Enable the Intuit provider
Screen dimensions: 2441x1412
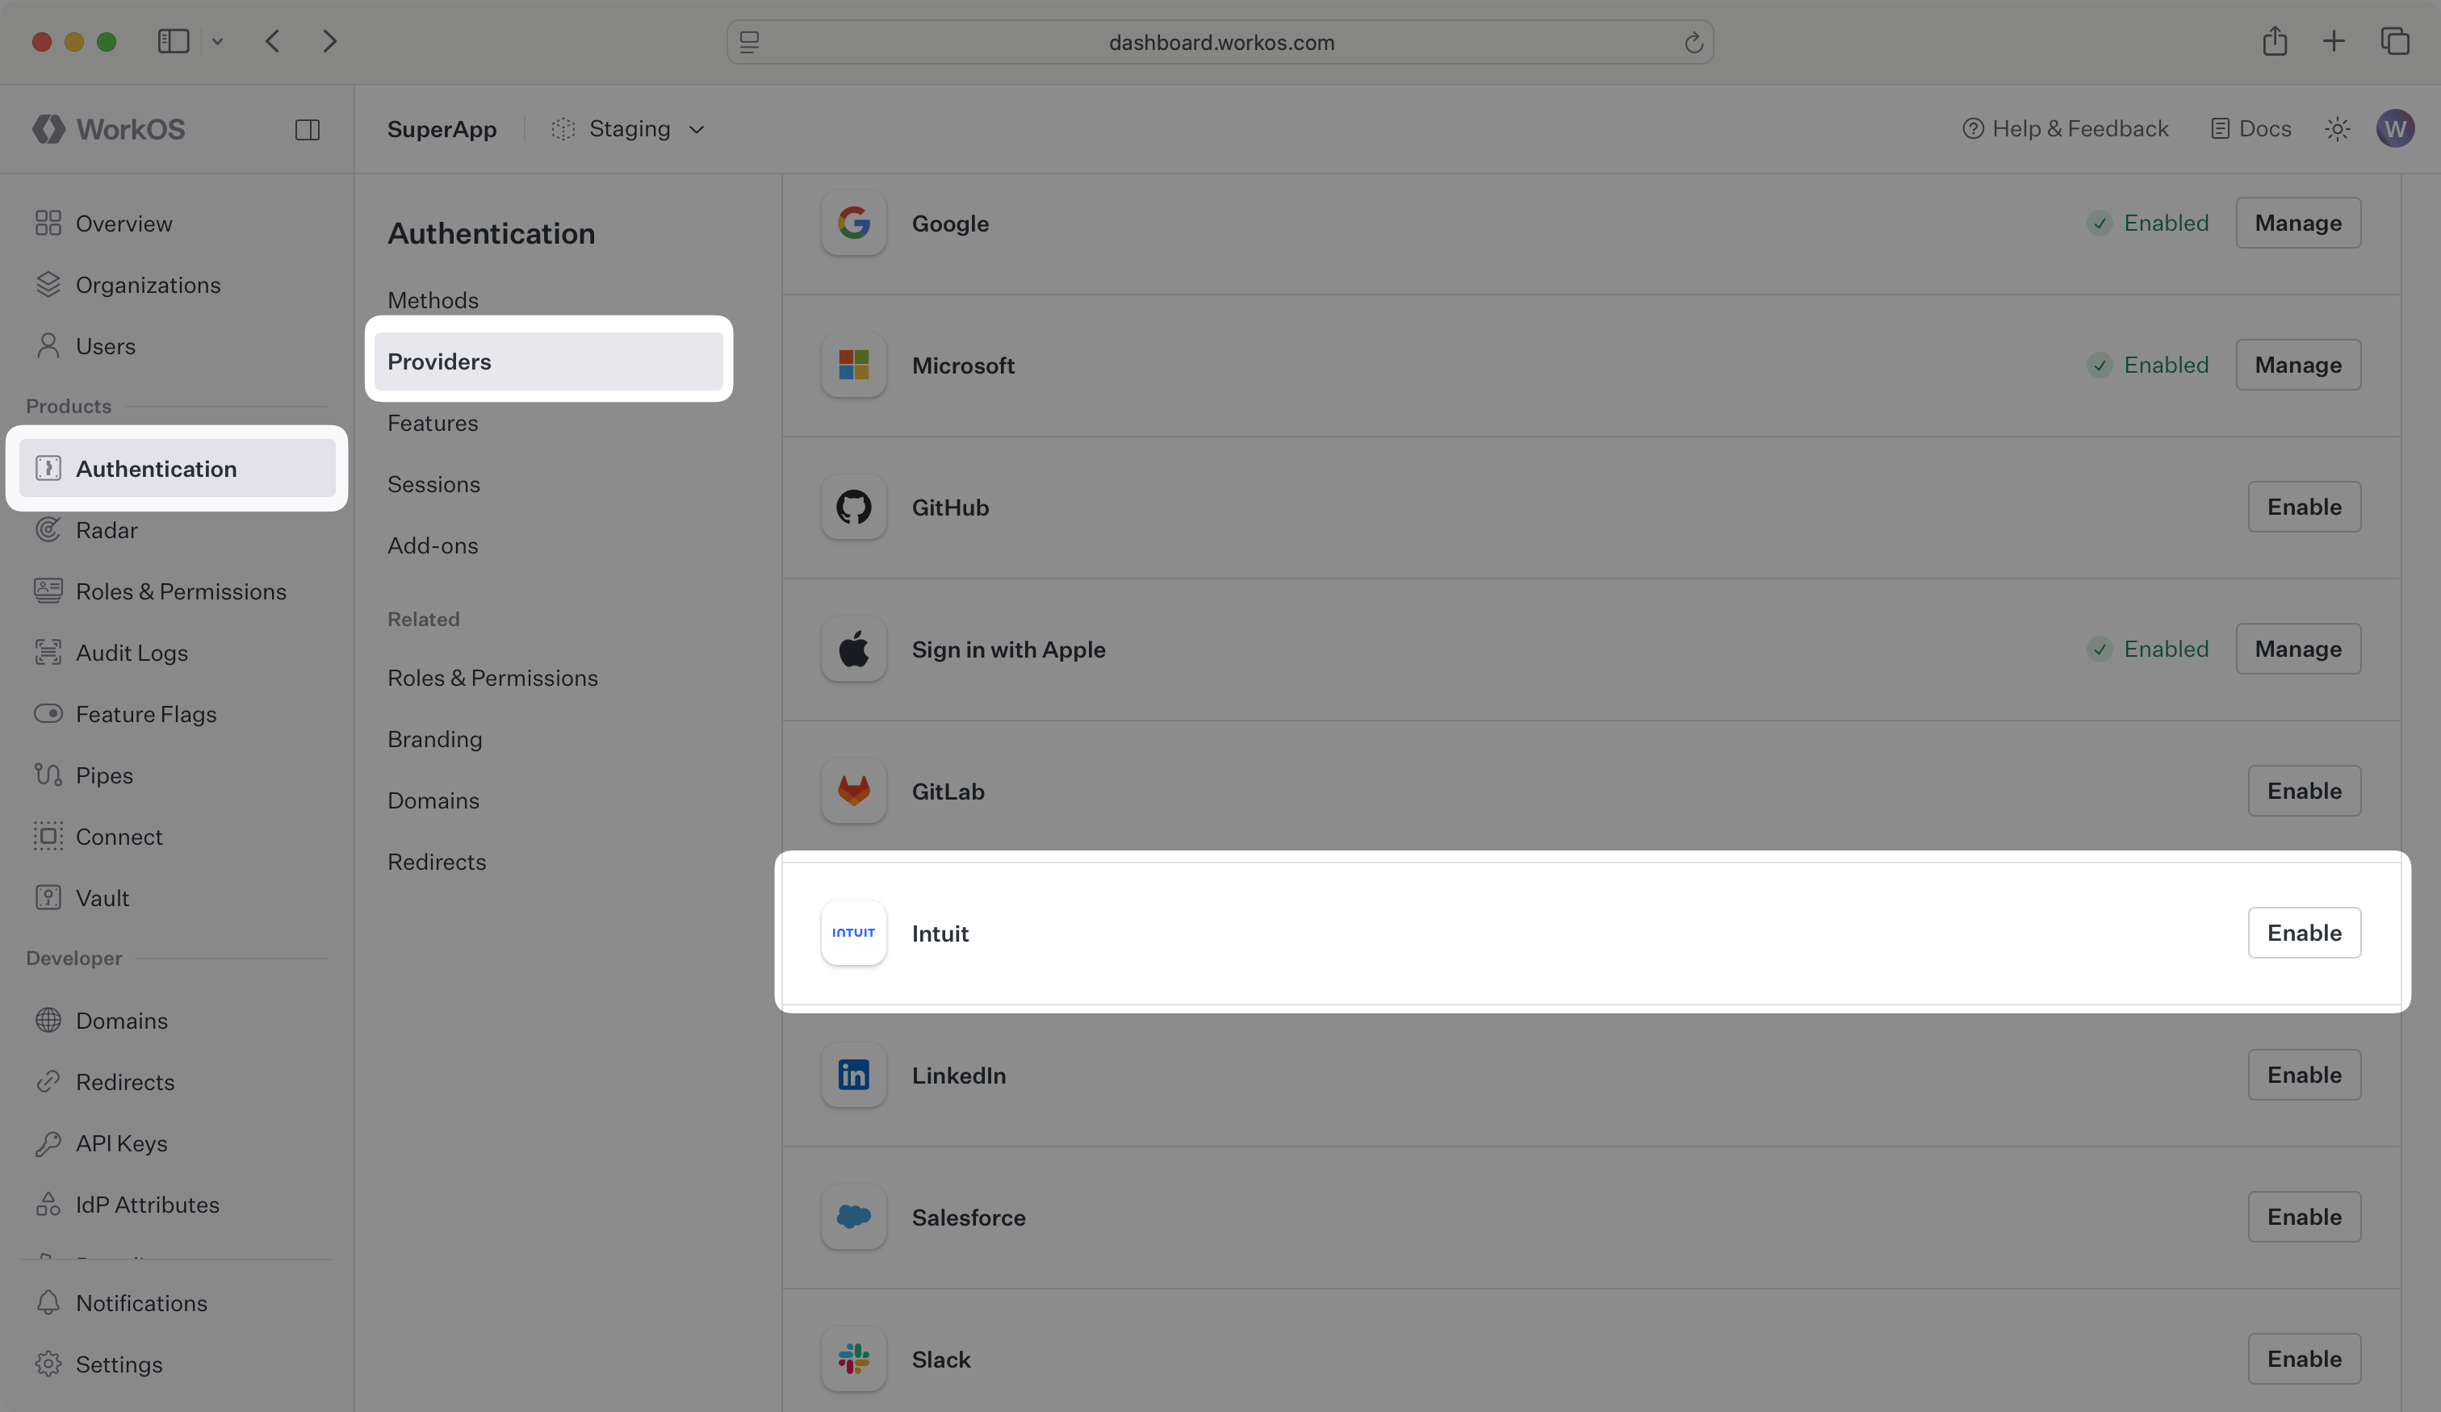click(2305, 933)
